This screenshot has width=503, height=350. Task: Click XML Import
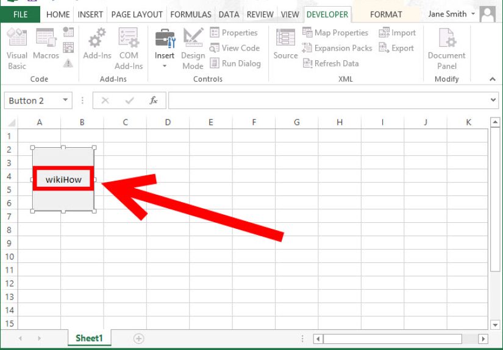pos(397,33)
